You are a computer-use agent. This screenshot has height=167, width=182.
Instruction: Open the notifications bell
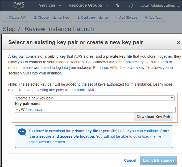tap(131, 6)
